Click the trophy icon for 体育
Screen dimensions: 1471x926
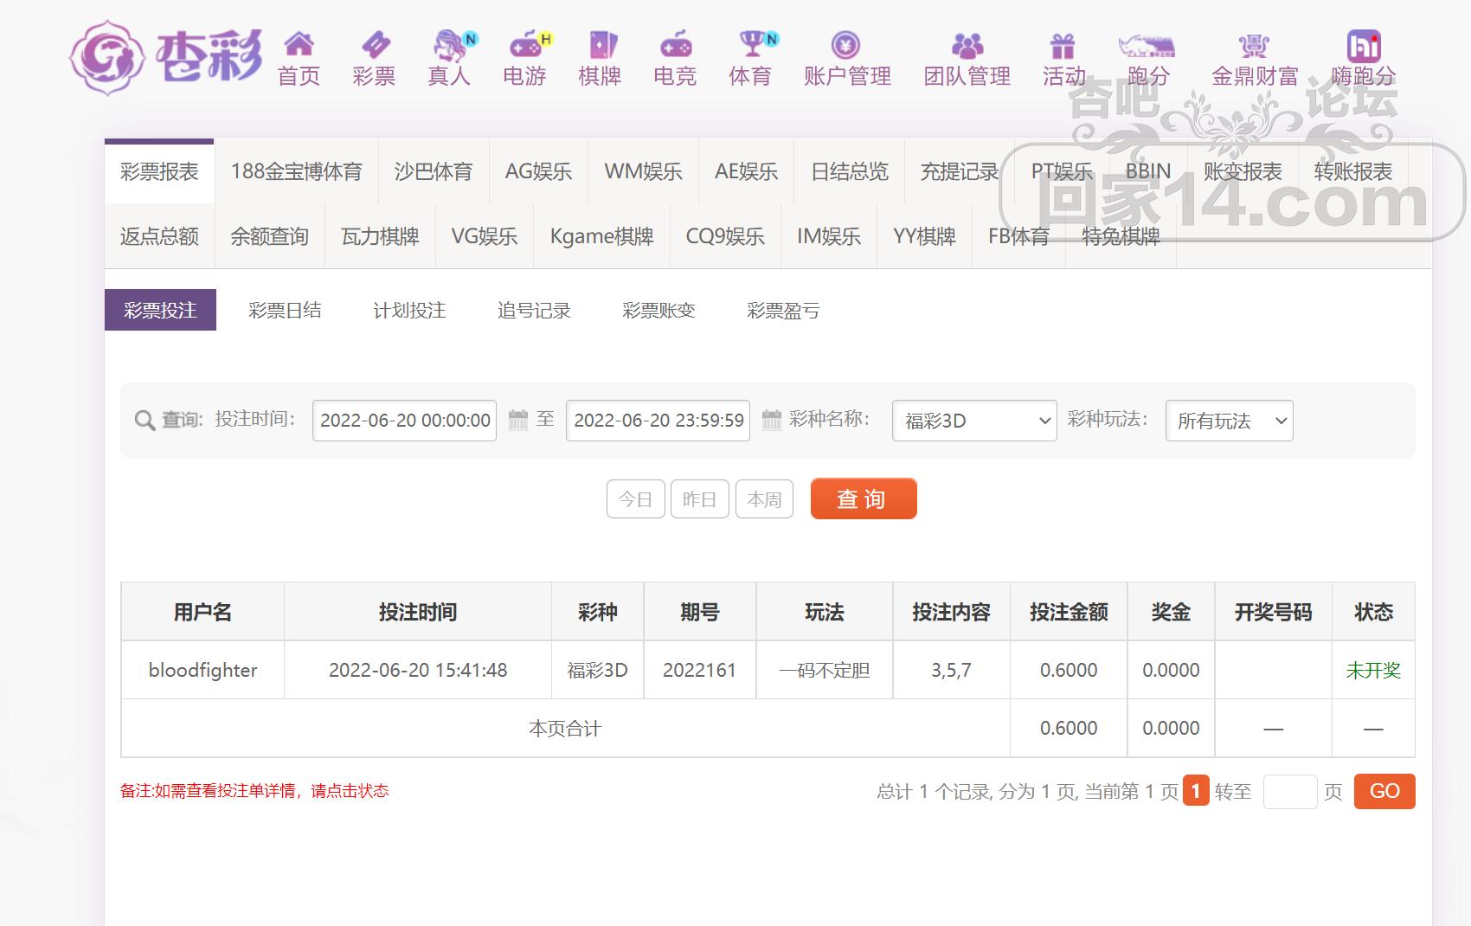click(751, 43)
